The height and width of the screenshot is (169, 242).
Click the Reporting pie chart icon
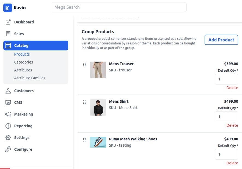(8, 126)
